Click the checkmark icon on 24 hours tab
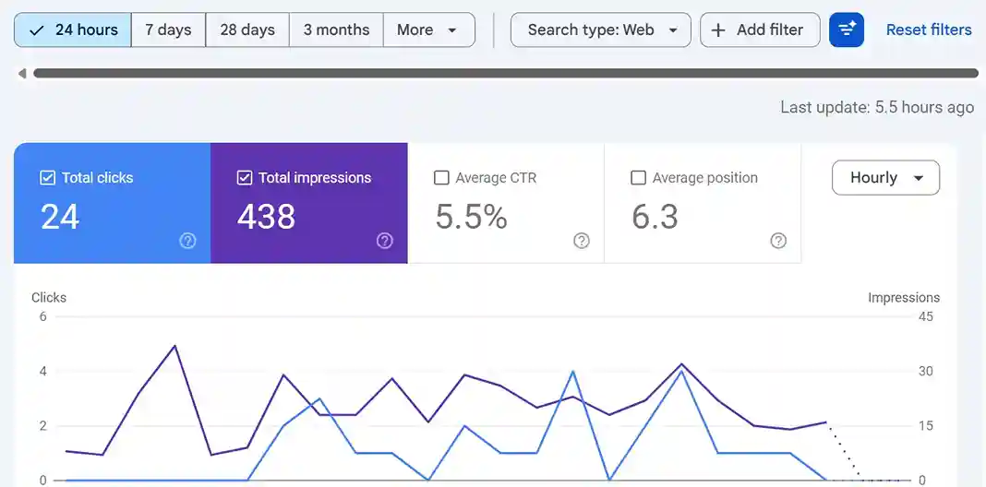The width and height of the screenshot is (986, 487). [37, 30]
